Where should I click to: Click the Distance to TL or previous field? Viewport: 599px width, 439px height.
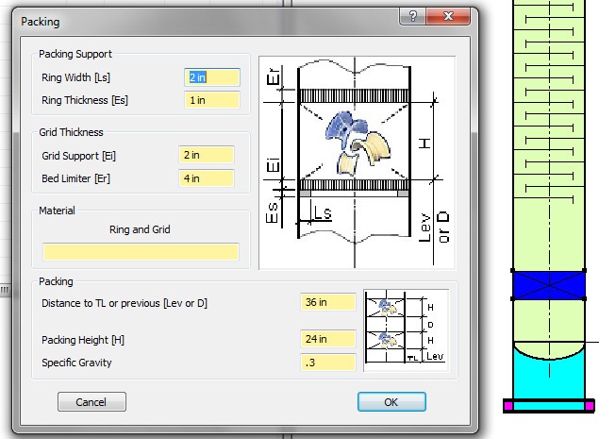coord(328,302)
